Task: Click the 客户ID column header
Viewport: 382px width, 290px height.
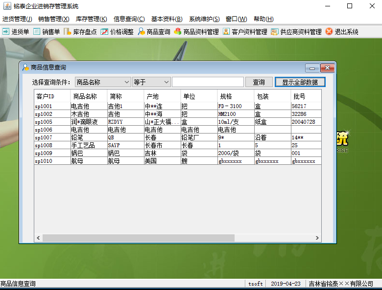Action: click(x=52, y=96)
